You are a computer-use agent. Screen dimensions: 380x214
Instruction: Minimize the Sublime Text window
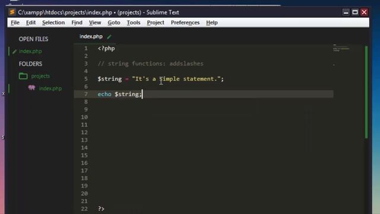346,12
